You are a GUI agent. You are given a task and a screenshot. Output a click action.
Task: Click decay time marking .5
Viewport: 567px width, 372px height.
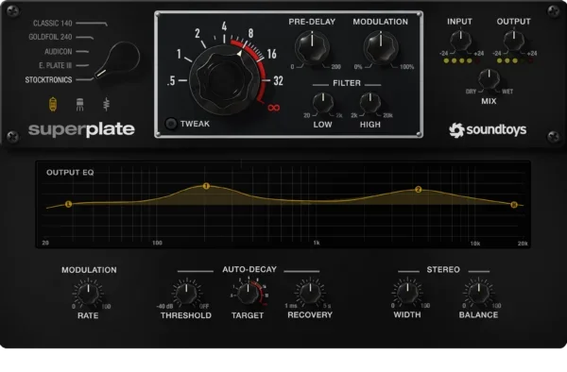171,81
